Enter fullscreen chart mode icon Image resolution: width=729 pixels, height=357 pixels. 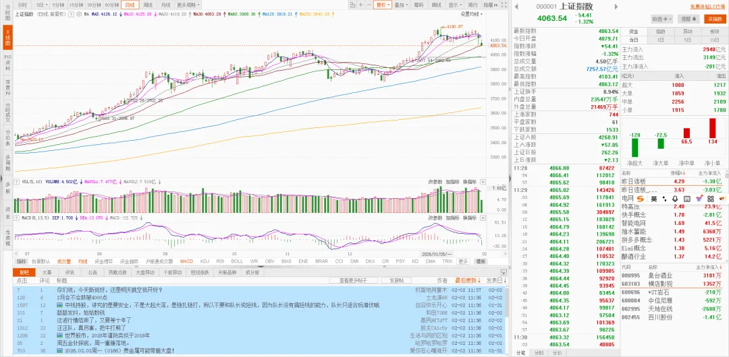click(x=504, y=5)
